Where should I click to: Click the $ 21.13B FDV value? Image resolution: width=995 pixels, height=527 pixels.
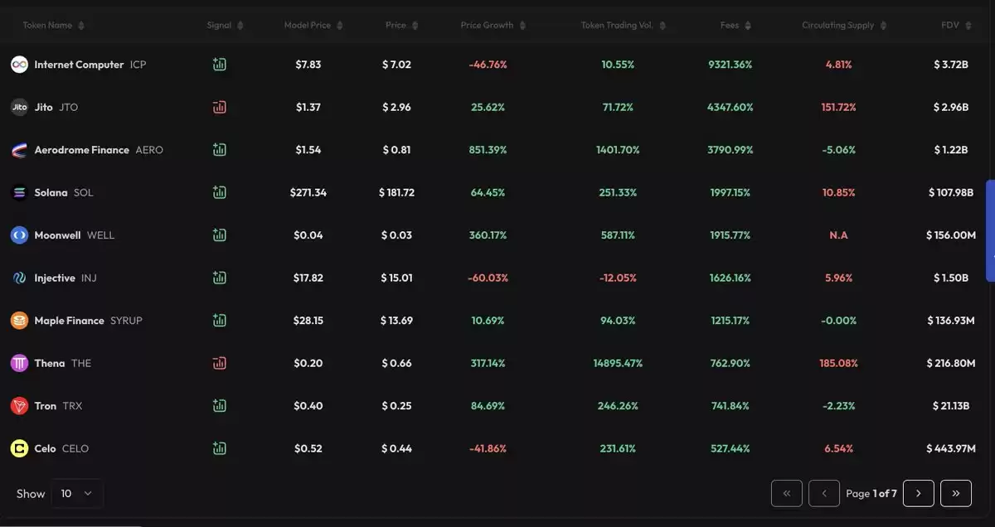click(951, 406)
